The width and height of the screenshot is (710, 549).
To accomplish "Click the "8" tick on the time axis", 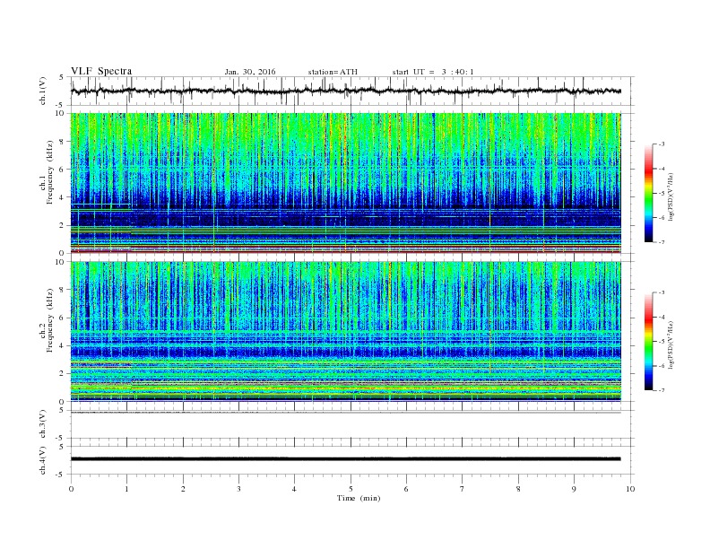I will pyautogui.click(x=518, y=489).
